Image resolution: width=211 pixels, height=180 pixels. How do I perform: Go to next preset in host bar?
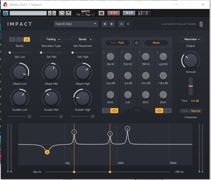tap(54, 13)
